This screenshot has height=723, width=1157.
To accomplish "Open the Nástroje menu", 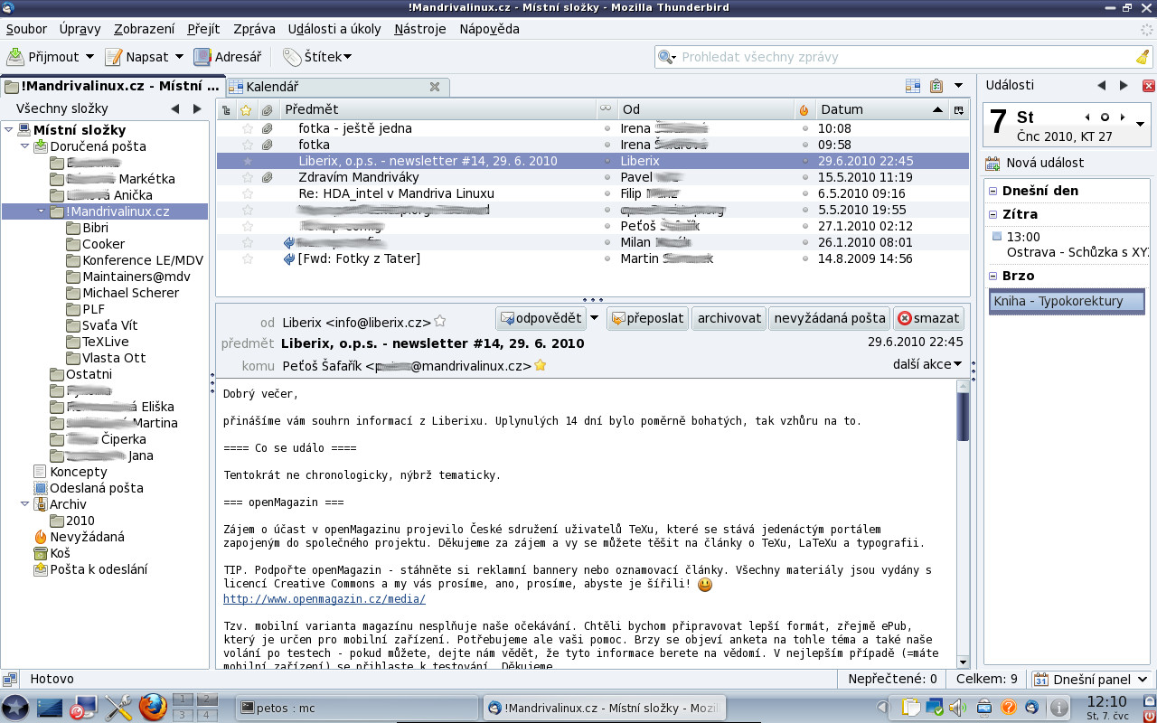I will coord(420,29).
